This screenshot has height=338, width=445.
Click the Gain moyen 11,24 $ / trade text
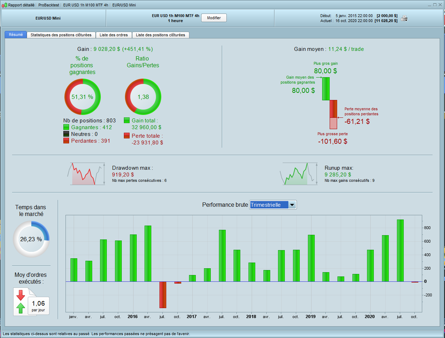[329, 49]
